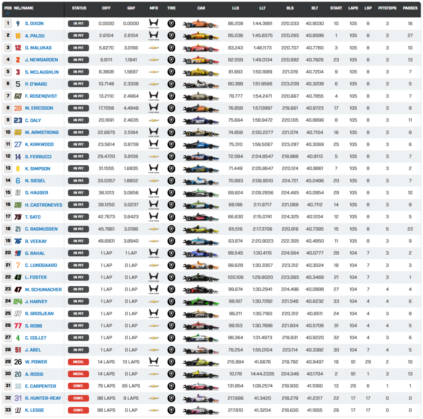Open driver link A. PALOU

click(35, 36)
